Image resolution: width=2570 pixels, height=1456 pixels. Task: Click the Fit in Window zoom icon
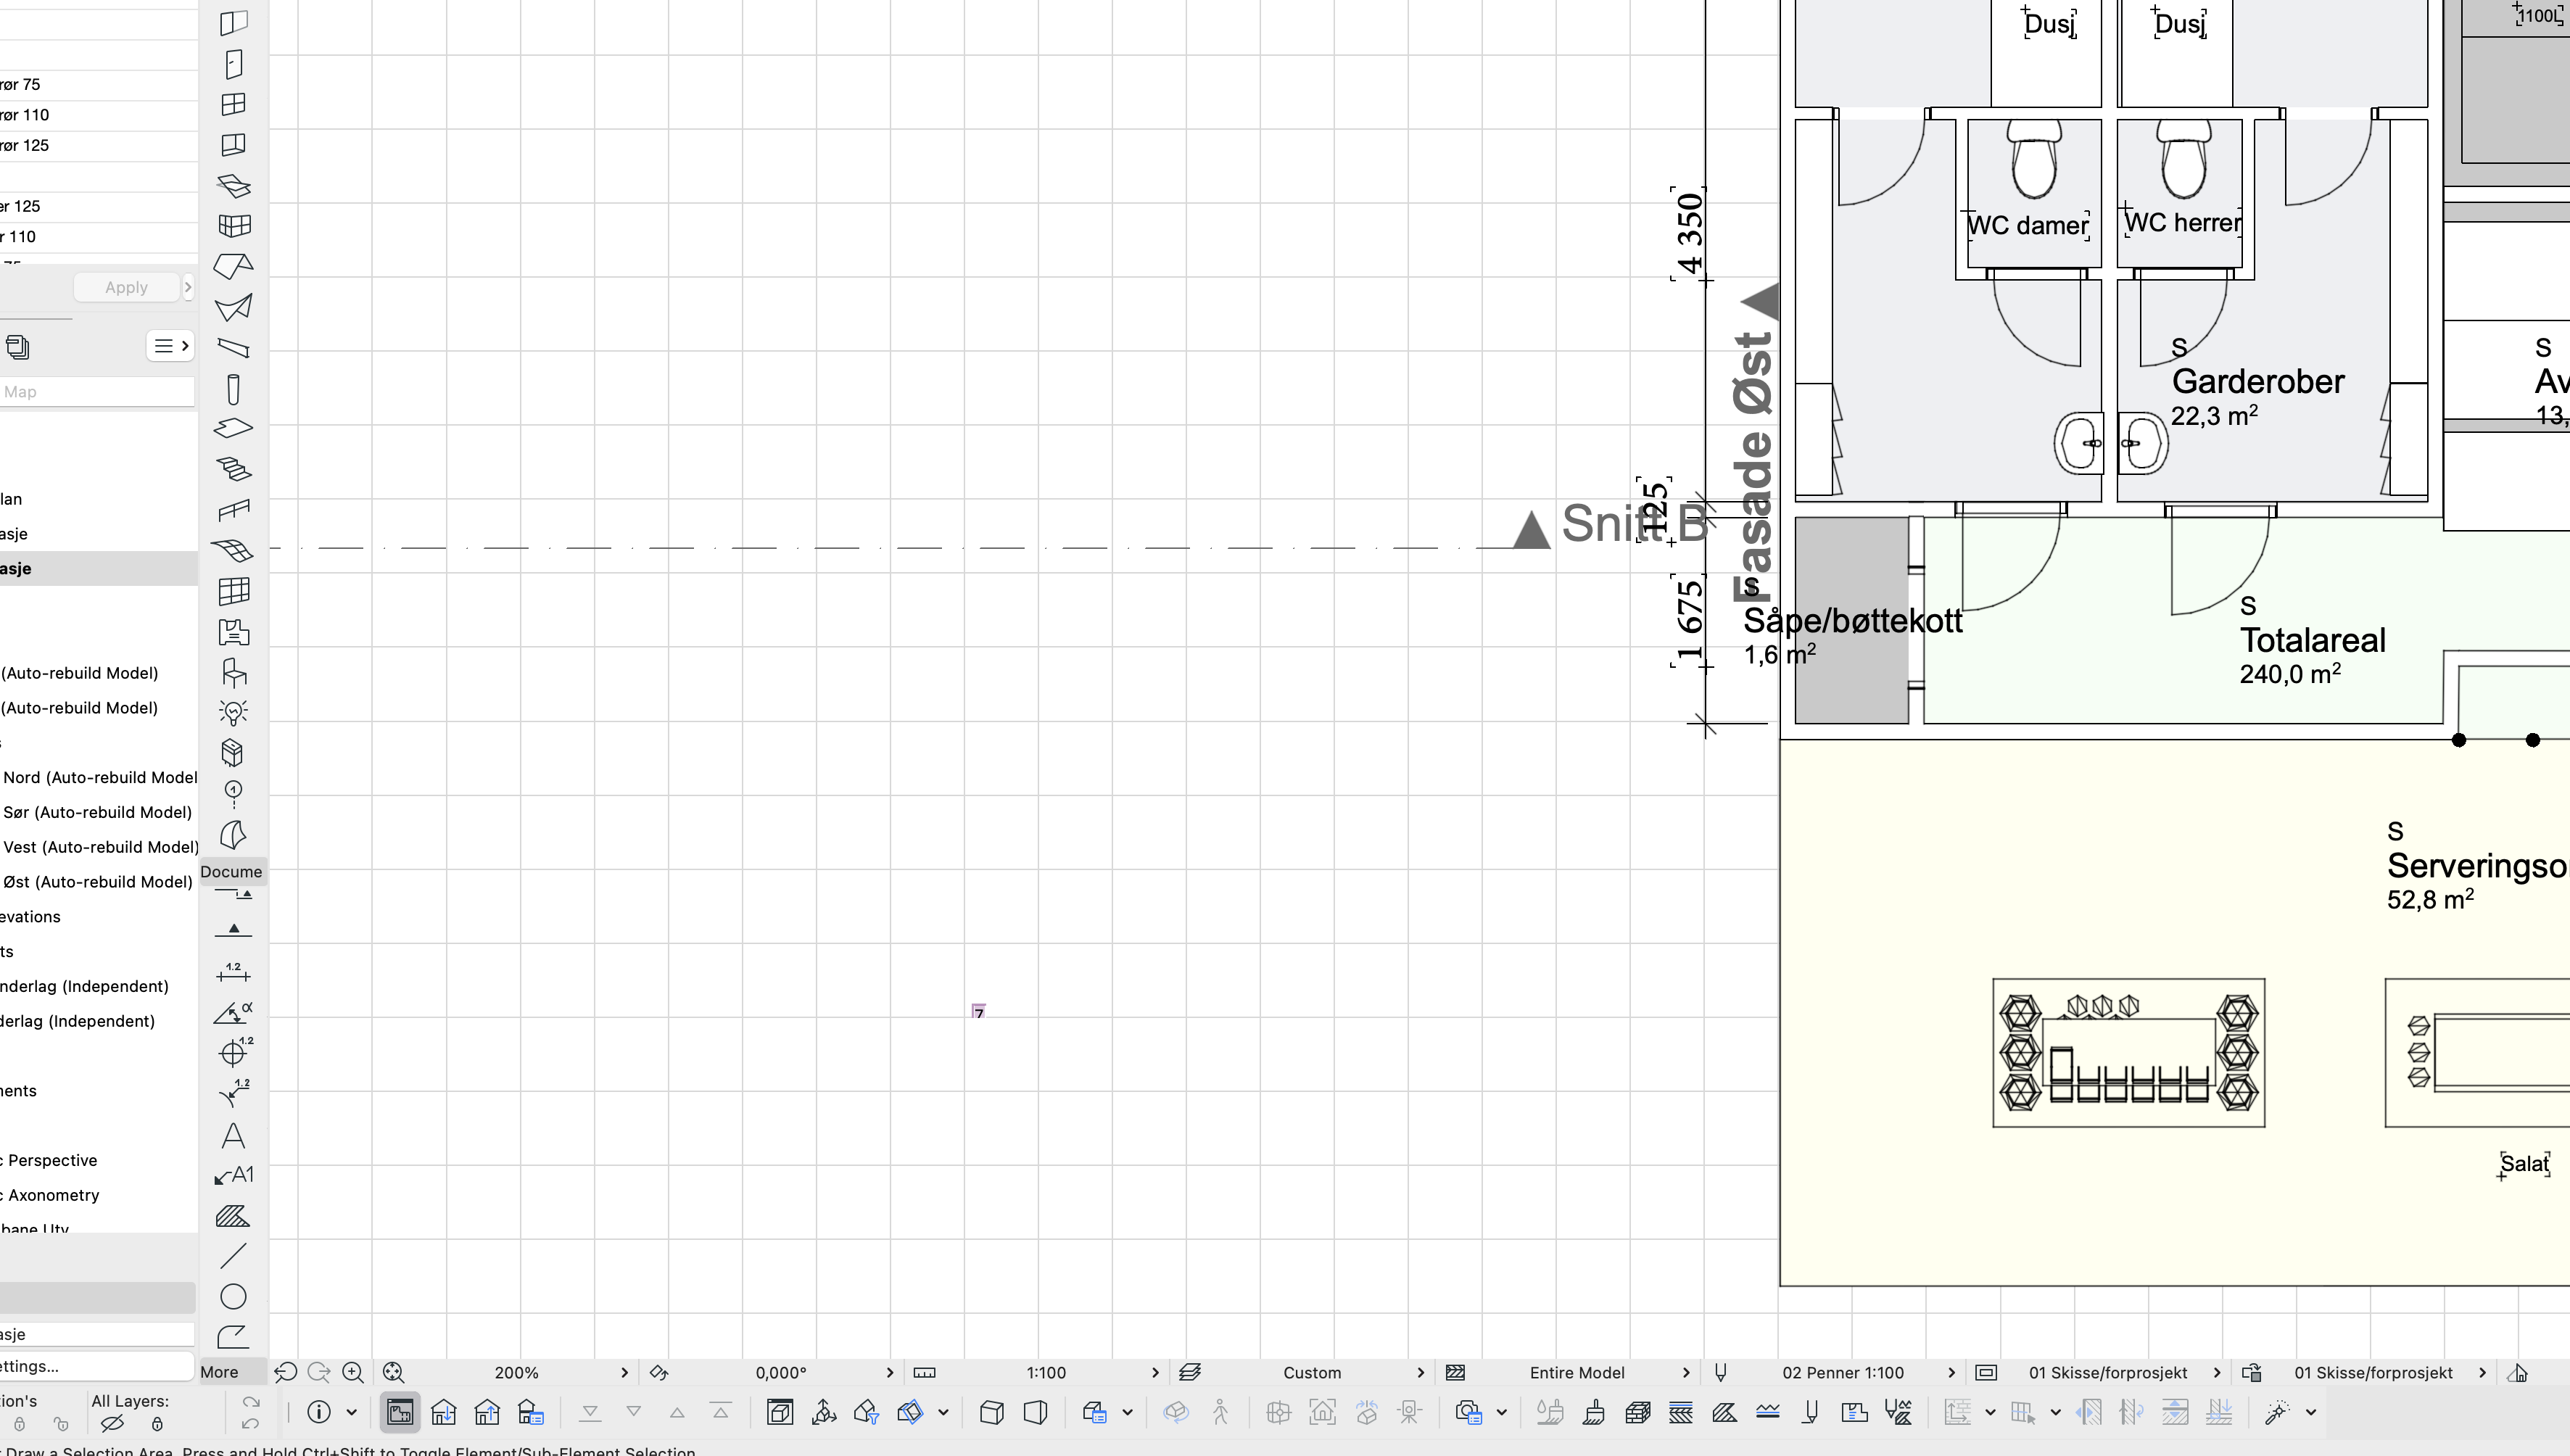393,1373
